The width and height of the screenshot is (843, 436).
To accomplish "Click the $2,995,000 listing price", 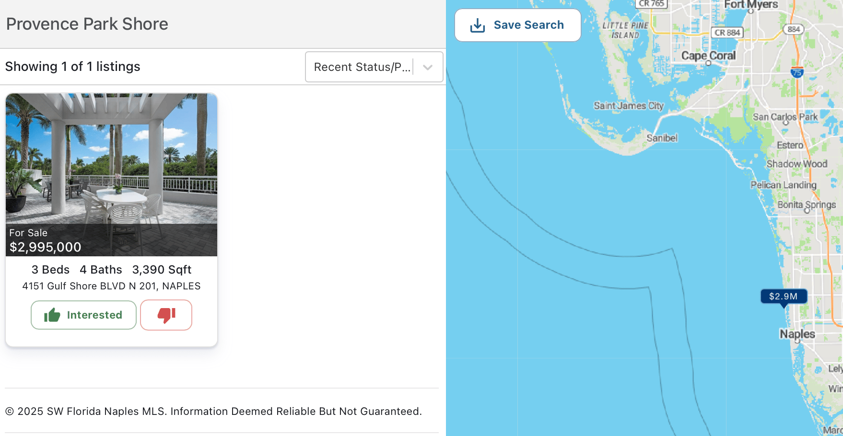I will [46, 247].
